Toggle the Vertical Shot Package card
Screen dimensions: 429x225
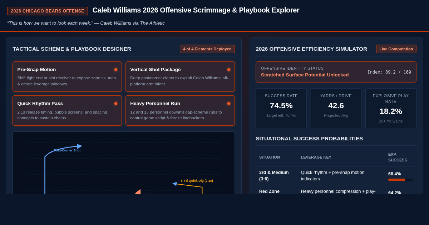180,77
